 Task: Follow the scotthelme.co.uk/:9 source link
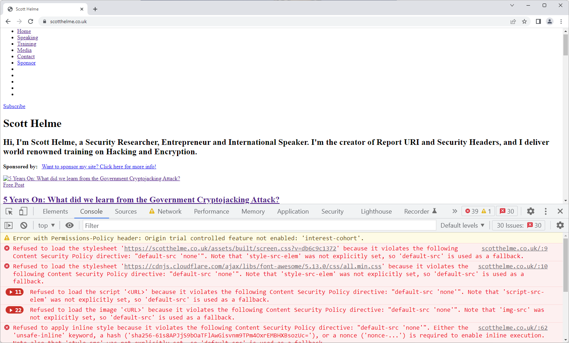pos(514,248)
